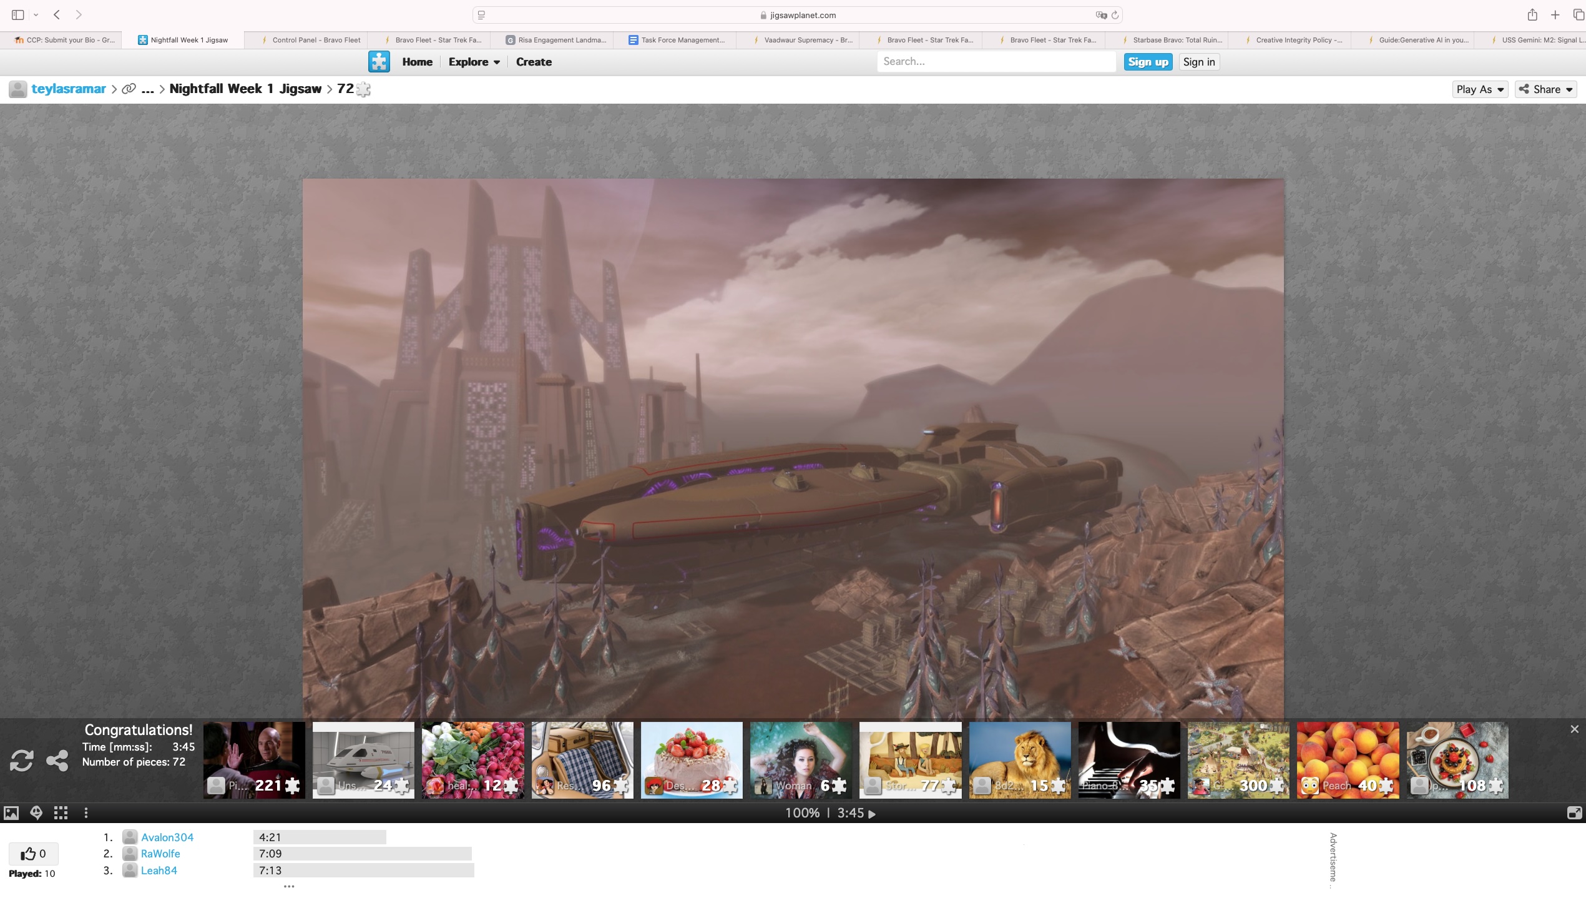Open the vertical three-dot more options menu
Viewport: 1586px width, 898px height.
pos(86,812)
